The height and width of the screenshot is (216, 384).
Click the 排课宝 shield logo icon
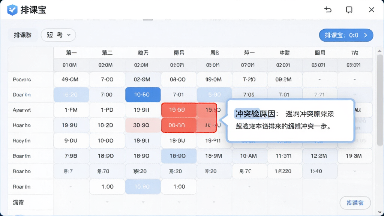(12, 10)
